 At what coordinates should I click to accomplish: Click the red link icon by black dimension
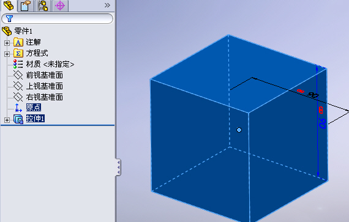pyautogui.click(x=301, y=91)
